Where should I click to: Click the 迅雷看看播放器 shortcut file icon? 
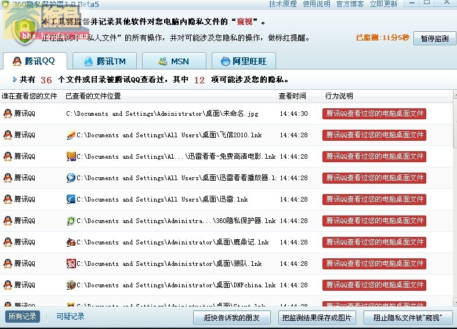click(x=71, y=178)
